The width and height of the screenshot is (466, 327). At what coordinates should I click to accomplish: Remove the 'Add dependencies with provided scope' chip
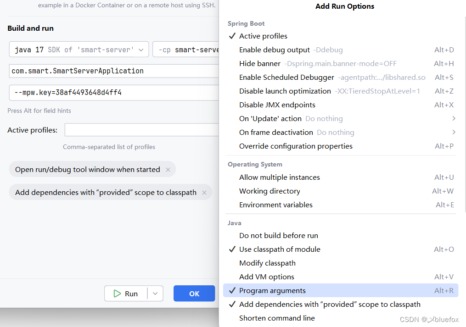(204, 193)
